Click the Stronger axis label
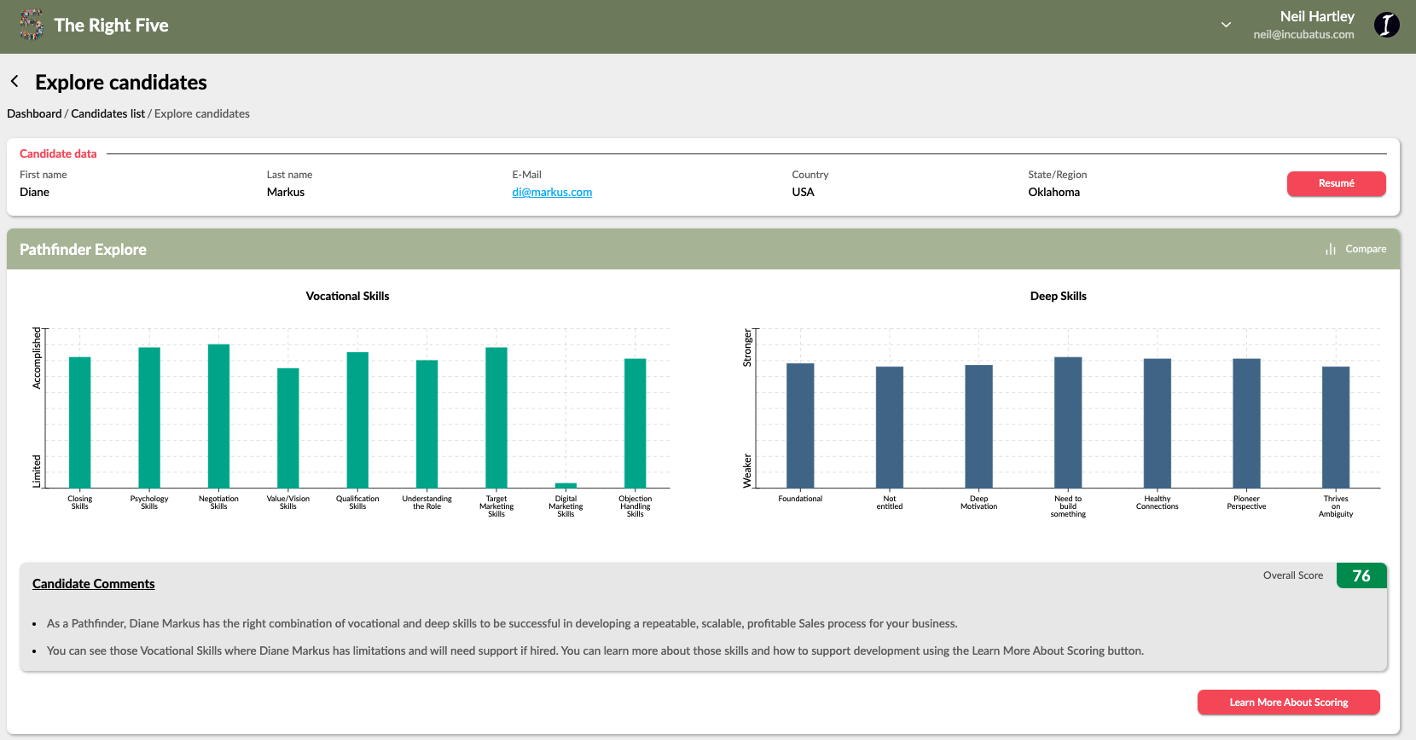This screenshot has width=1416, height=740. (x=748, y=348)
